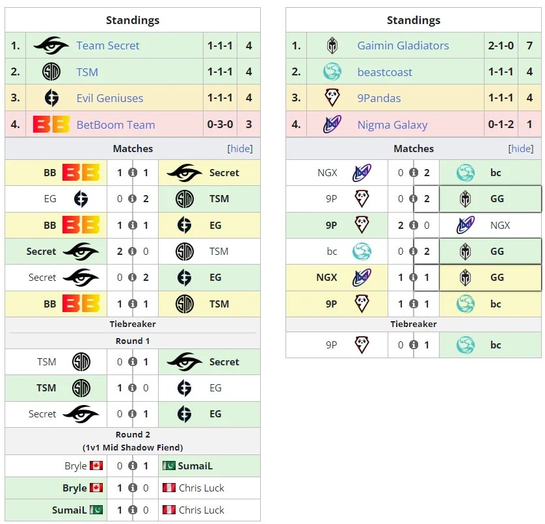Viewport: 545px width, 524px height.
Task: Select the Gaimin Gladiators logo at rank 1
Action: [x=332, y=46]
